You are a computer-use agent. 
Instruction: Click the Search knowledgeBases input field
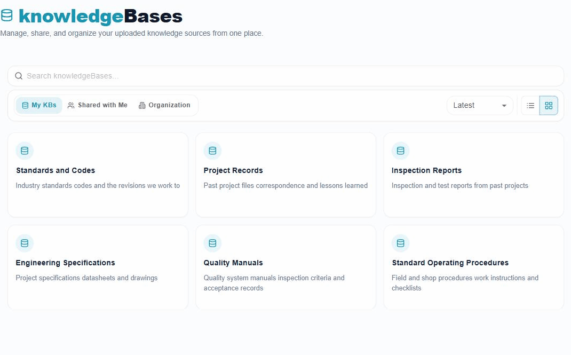(285, 76)
